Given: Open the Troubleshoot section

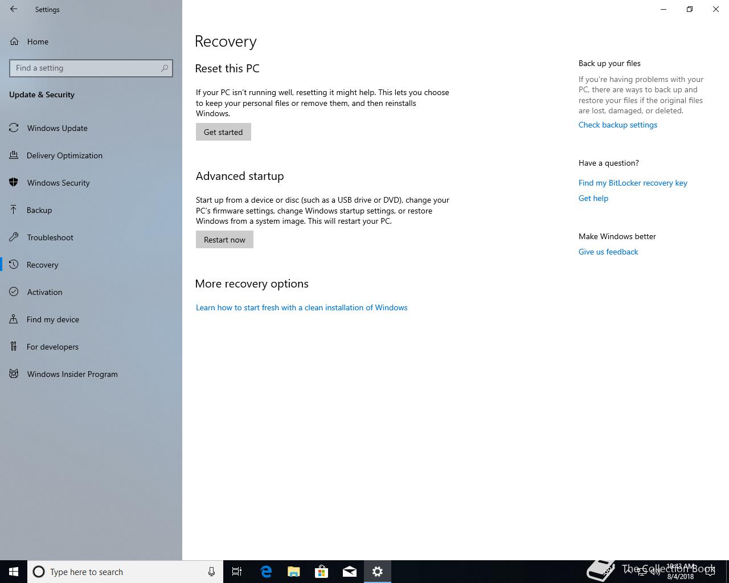Looking at the screenshot, I should tap(49, 237).
